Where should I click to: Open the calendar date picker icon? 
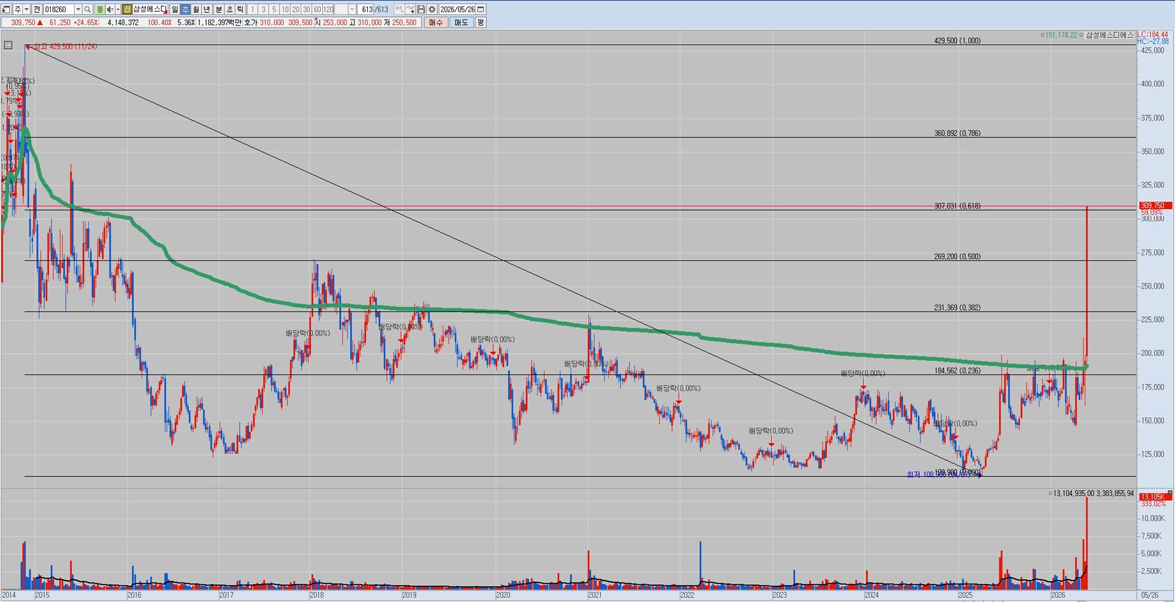pos(481,9)
